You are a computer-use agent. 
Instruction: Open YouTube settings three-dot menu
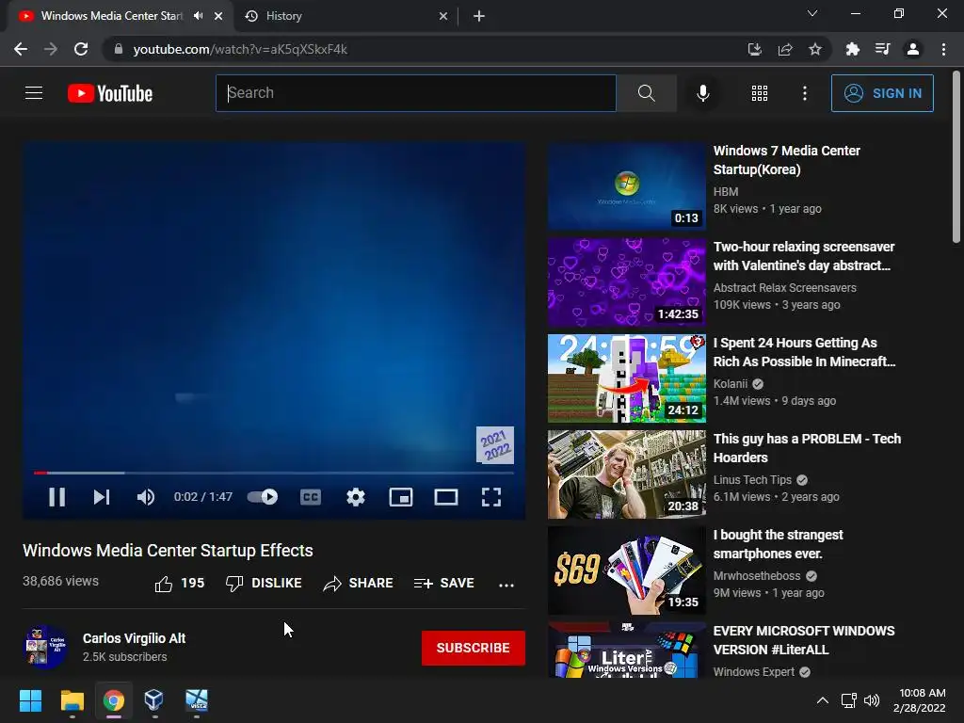click(804, 93)
